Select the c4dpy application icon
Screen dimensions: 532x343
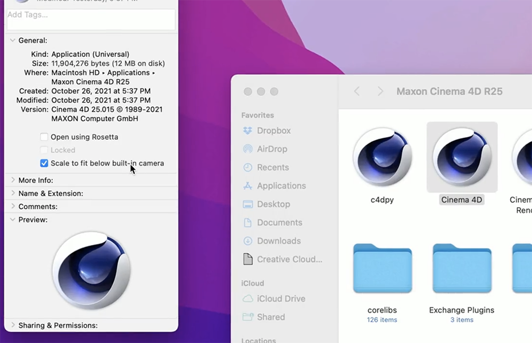point(383,157)
